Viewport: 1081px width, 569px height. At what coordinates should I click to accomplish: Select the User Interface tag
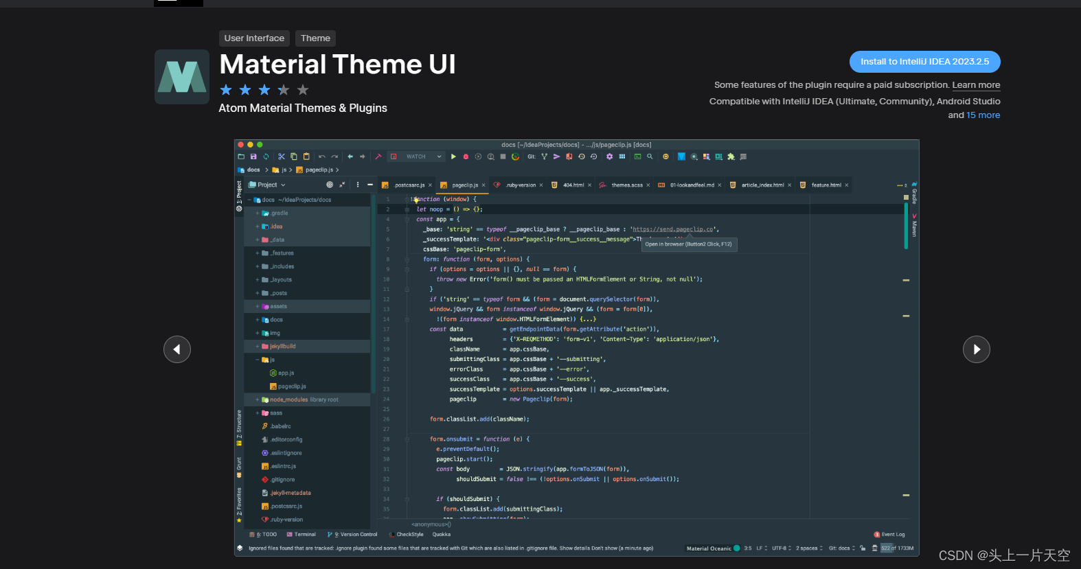254,38
